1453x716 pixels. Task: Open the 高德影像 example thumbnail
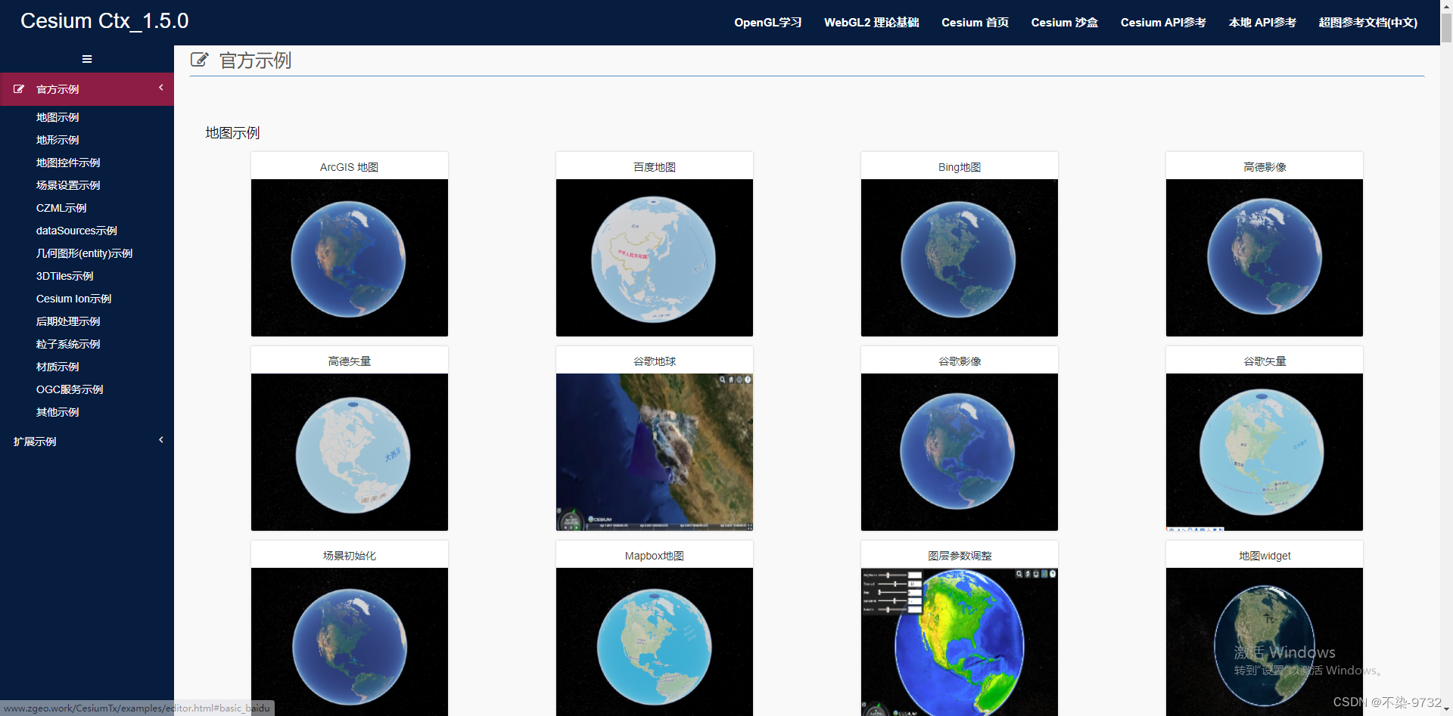click(1265, 258)
